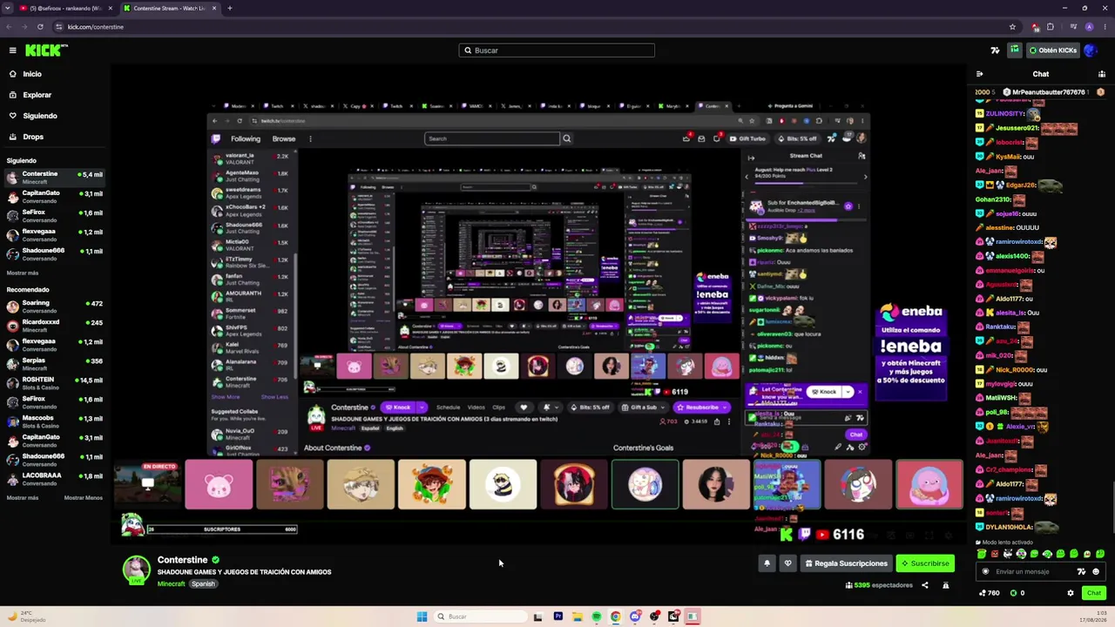
Task: Bookmark this page with star icon
Action: (1012, 27)
